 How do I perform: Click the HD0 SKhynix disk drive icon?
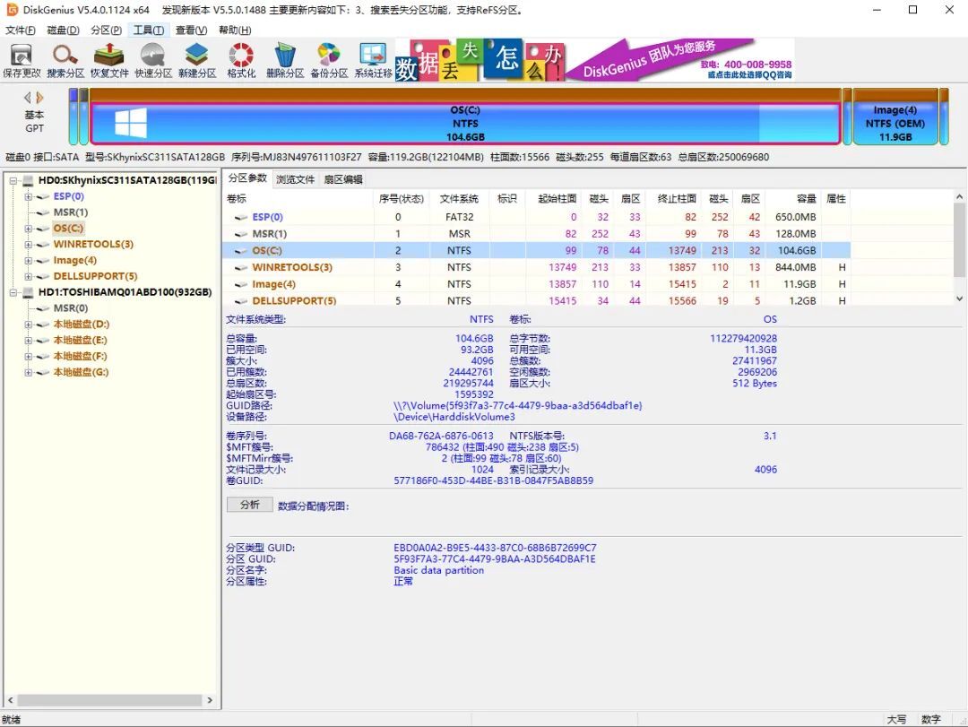[29, 180]
